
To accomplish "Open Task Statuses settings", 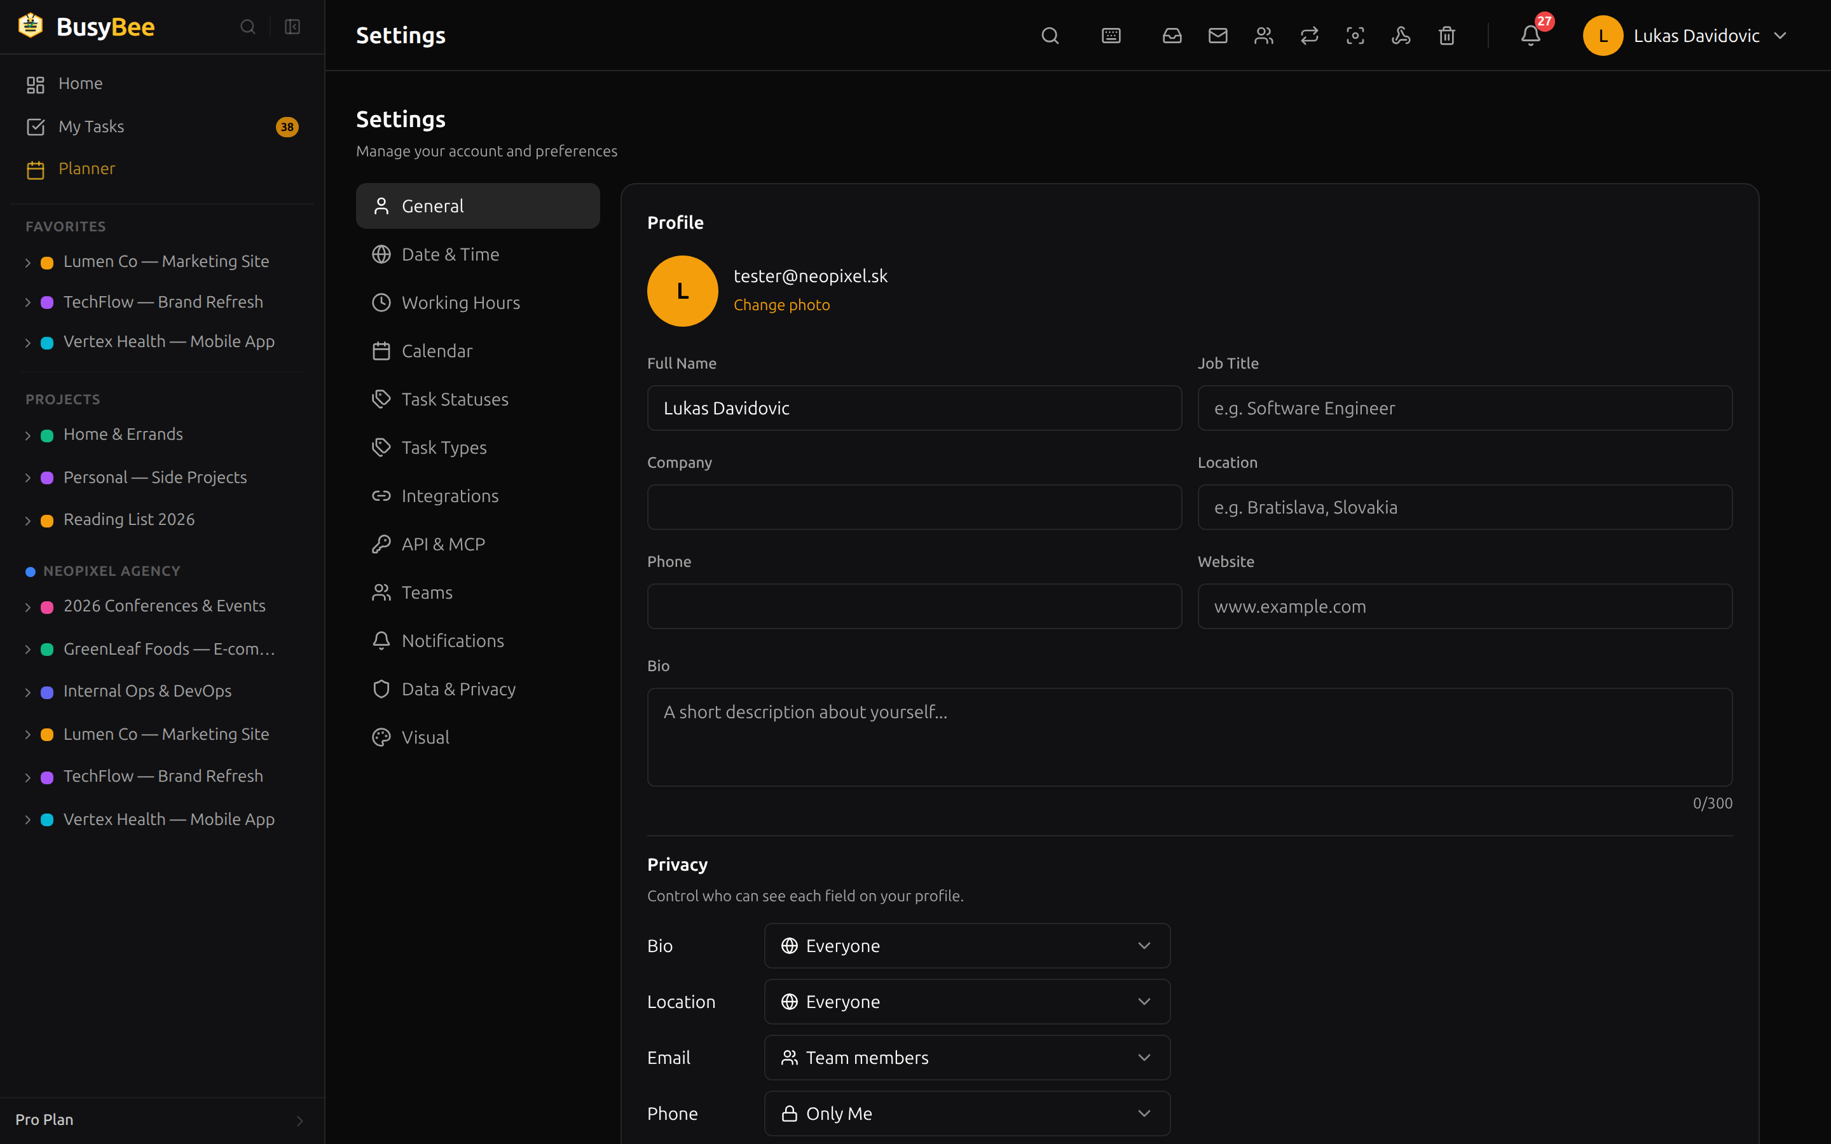I will pyautogui.click(x=477, y=398).
